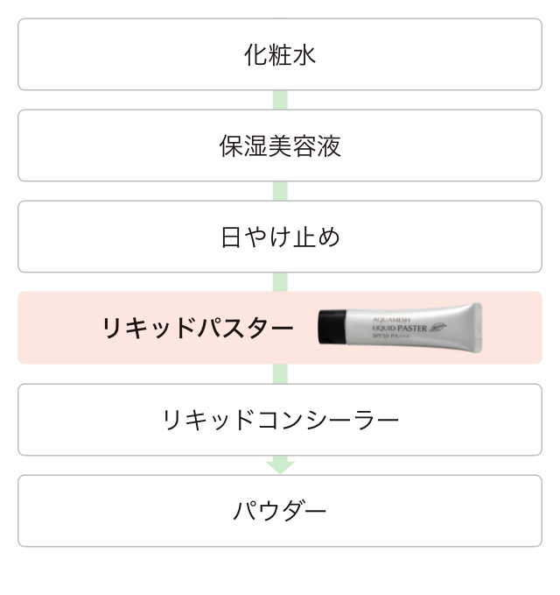
Task: Click the リキッドコンシーラー text label
Action: [280, 420]
